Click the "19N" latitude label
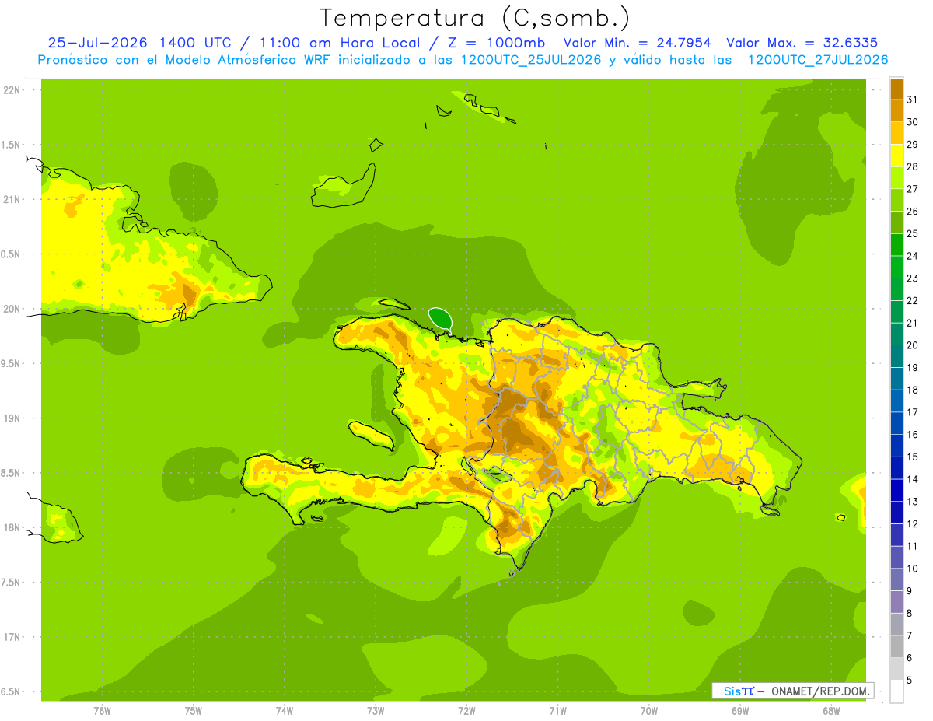 coord(12,418)
